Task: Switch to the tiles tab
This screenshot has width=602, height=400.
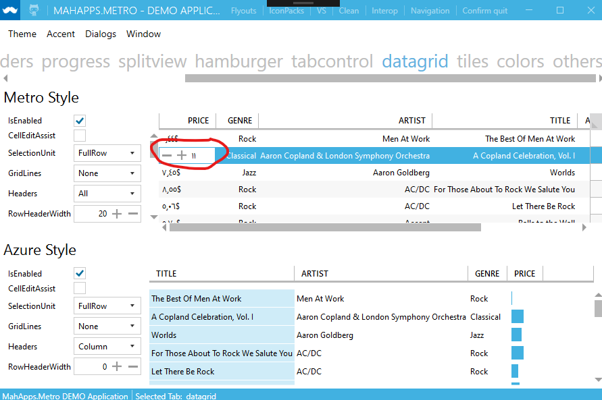Action: 472,61
